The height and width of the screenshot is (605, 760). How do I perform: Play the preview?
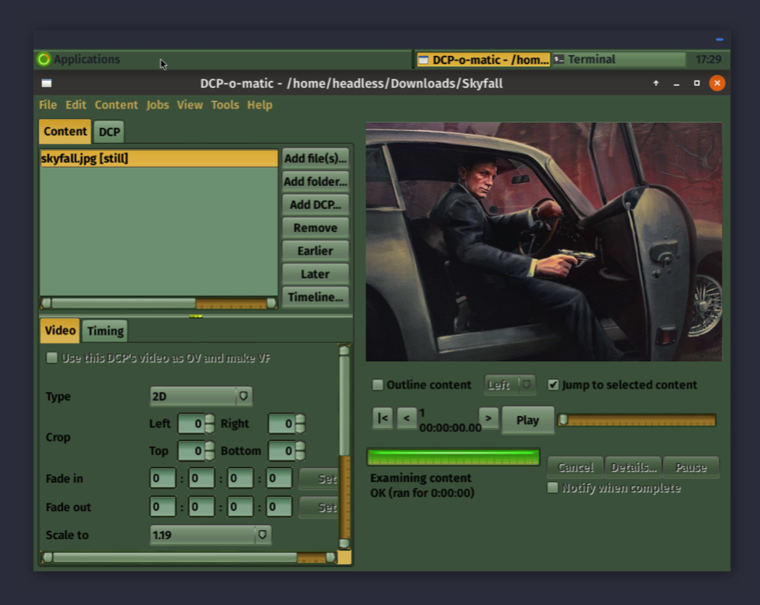[x=527, y=420]
